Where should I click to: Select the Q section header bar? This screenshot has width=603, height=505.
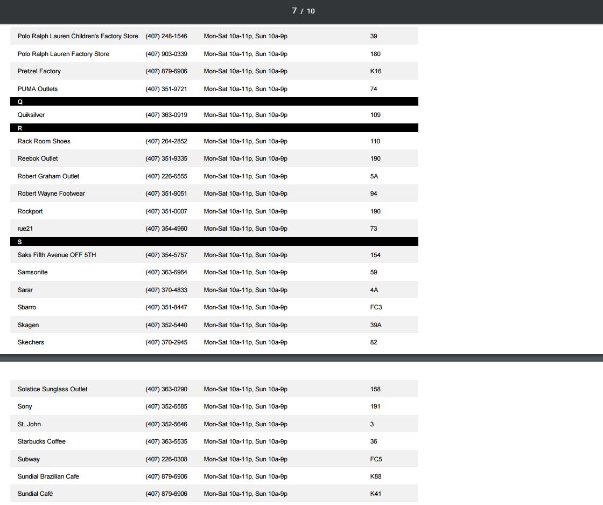pyautogui.click(x=214, y=102)
